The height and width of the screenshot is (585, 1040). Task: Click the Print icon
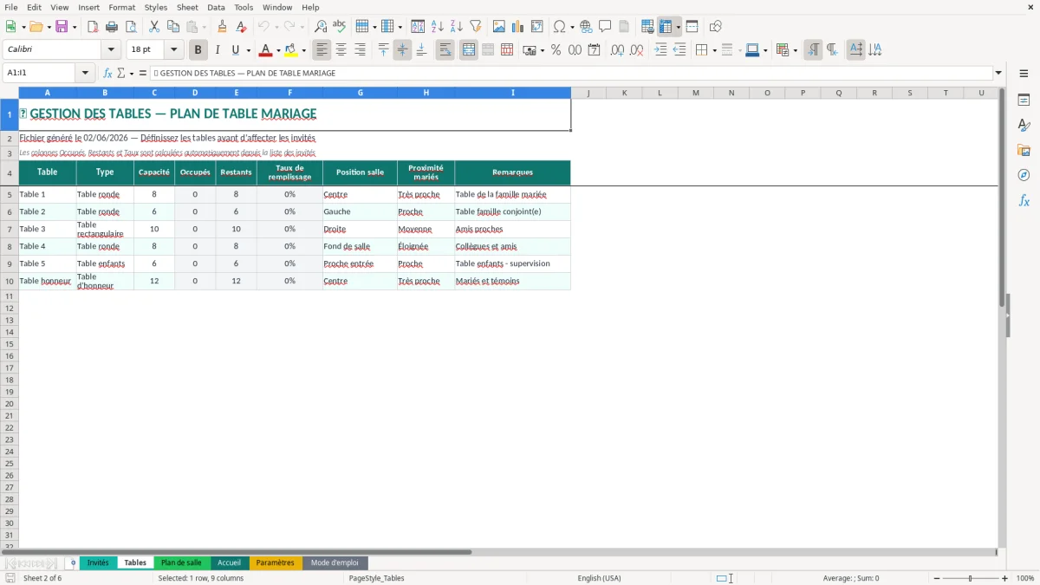click(x=112, y=27)
